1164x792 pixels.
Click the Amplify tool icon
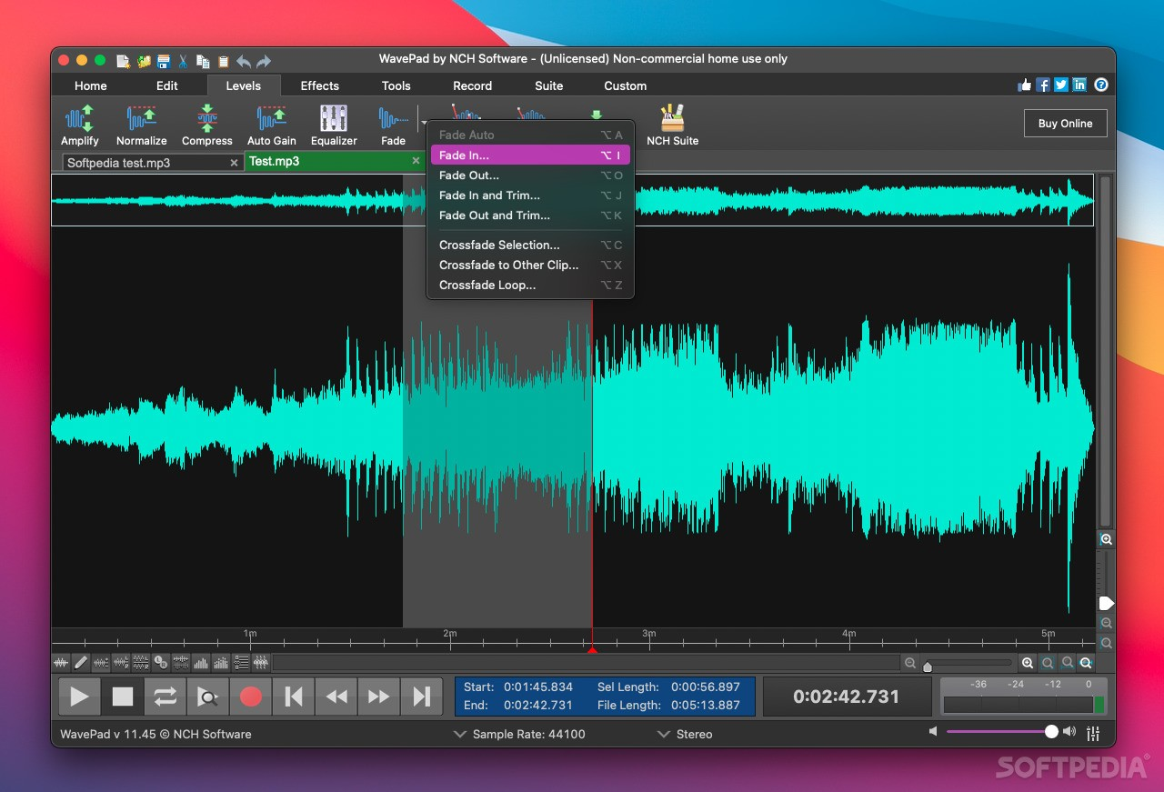coord(80,119)
